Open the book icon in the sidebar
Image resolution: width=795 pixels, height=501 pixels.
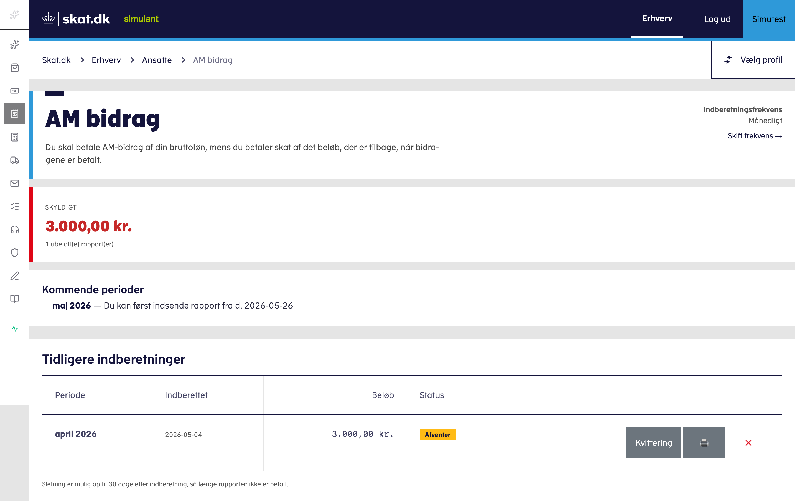pos(14,299)
